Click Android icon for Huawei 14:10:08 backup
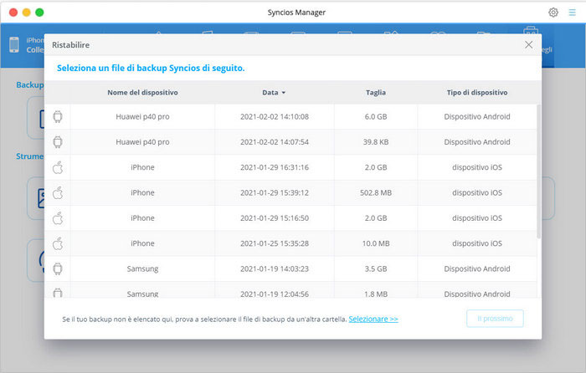586x373 pixels. (58, 117)
